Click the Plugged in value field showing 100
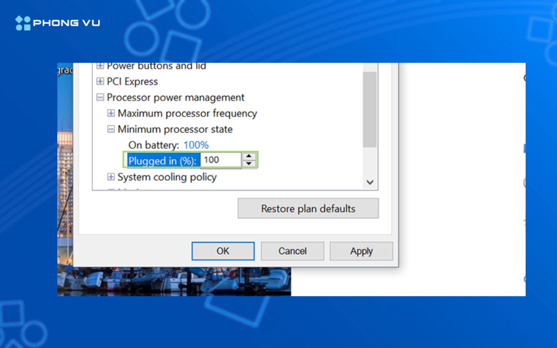Viewport: 557px width, 348px height. point(220,160)
